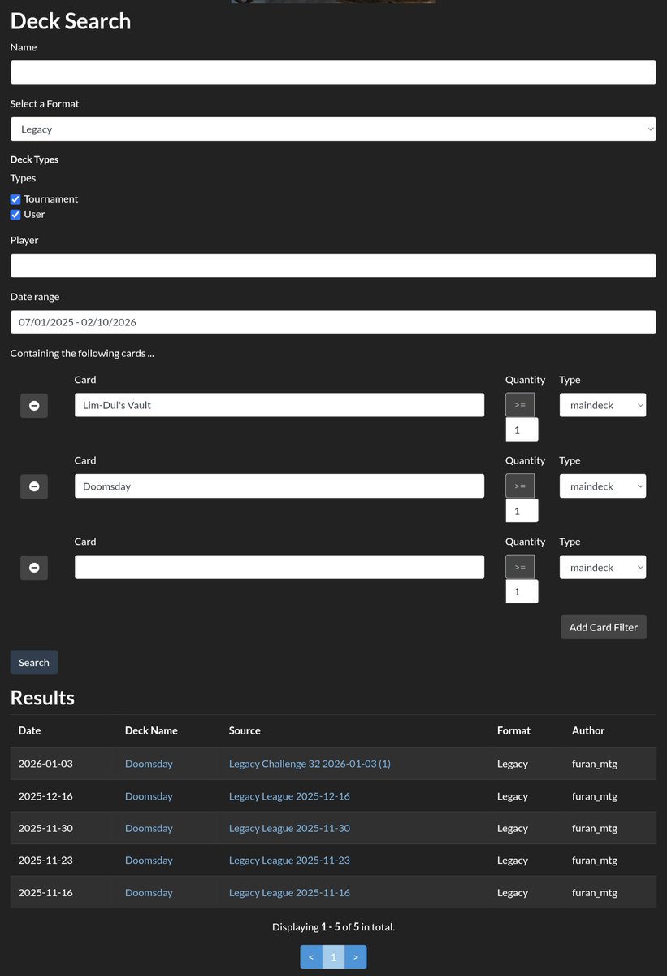Click the 2026-01-03 date cell
Image resolution: width=667 pixels, height=976 pixels.
tap(45, 764)
